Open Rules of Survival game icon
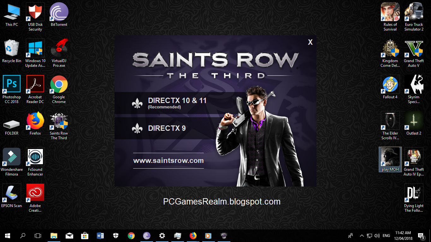Viewport: 431px width, 242px height. 390,17
